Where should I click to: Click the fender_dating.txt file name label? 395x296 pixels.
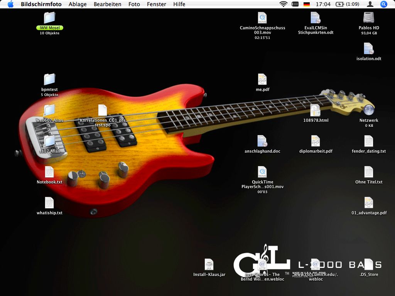click(369, 151)
